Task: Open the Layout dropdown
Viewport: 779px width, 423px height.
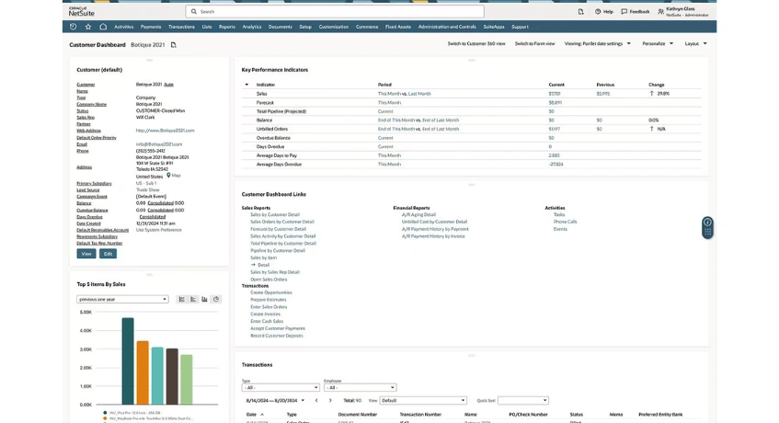Action: pos(695,44)
